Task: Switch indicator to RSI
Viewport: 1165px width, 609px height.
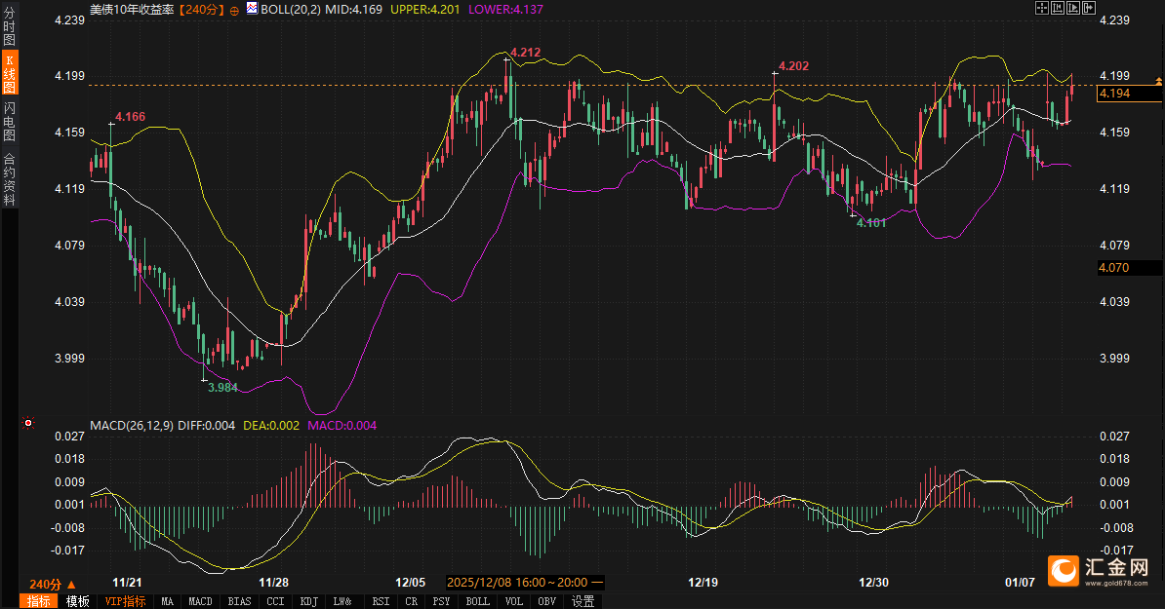Action: 381,601
